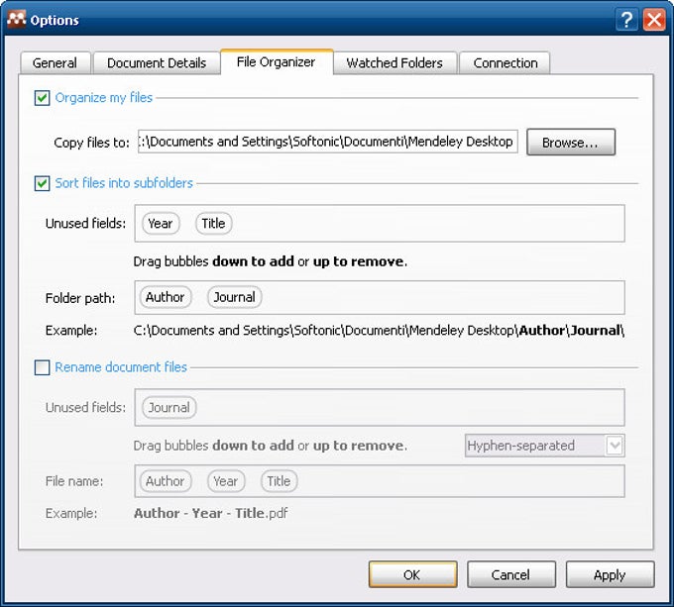Image resolution: width=674 pixels, height=607 pixels.
Task: Click the Year bubble in File name
Action: pos(226,481)
